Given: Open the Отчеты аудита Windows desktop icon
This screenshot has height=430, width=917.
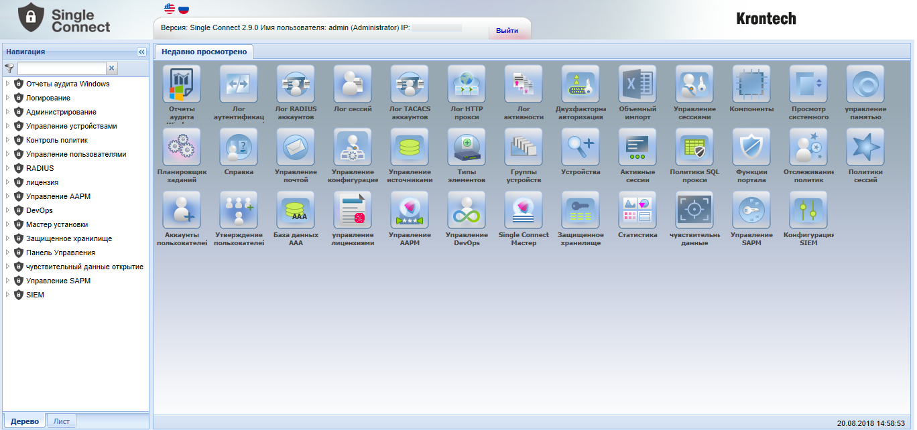Looking at the screenshot, I should coord(182,84).
